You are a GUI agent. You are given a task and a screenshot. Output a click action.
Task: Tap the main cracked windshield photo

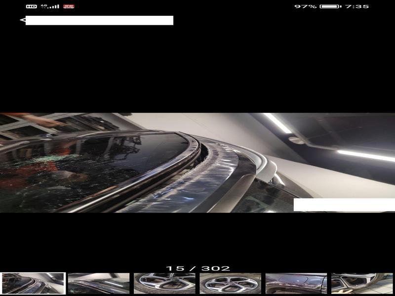tap(148, 163)
